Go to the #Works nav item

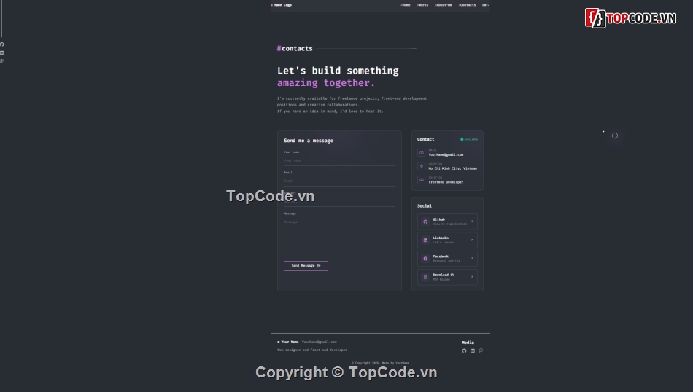click(x=422, y=5)
